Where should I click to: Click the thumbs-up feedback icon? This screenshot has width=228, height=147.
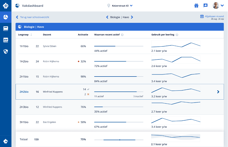[205, 6]
